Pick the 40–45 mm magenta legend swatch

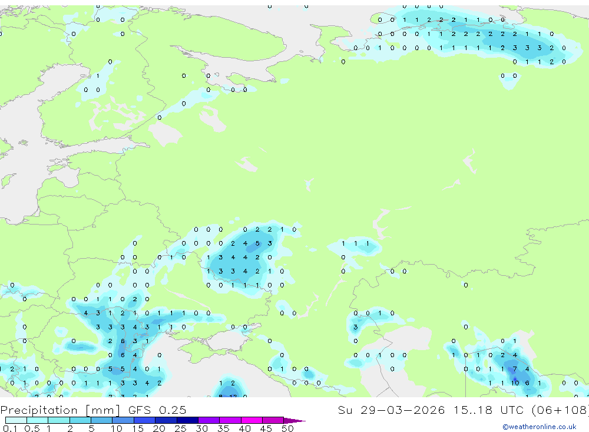pyautogui.click(x=252, y=420)
